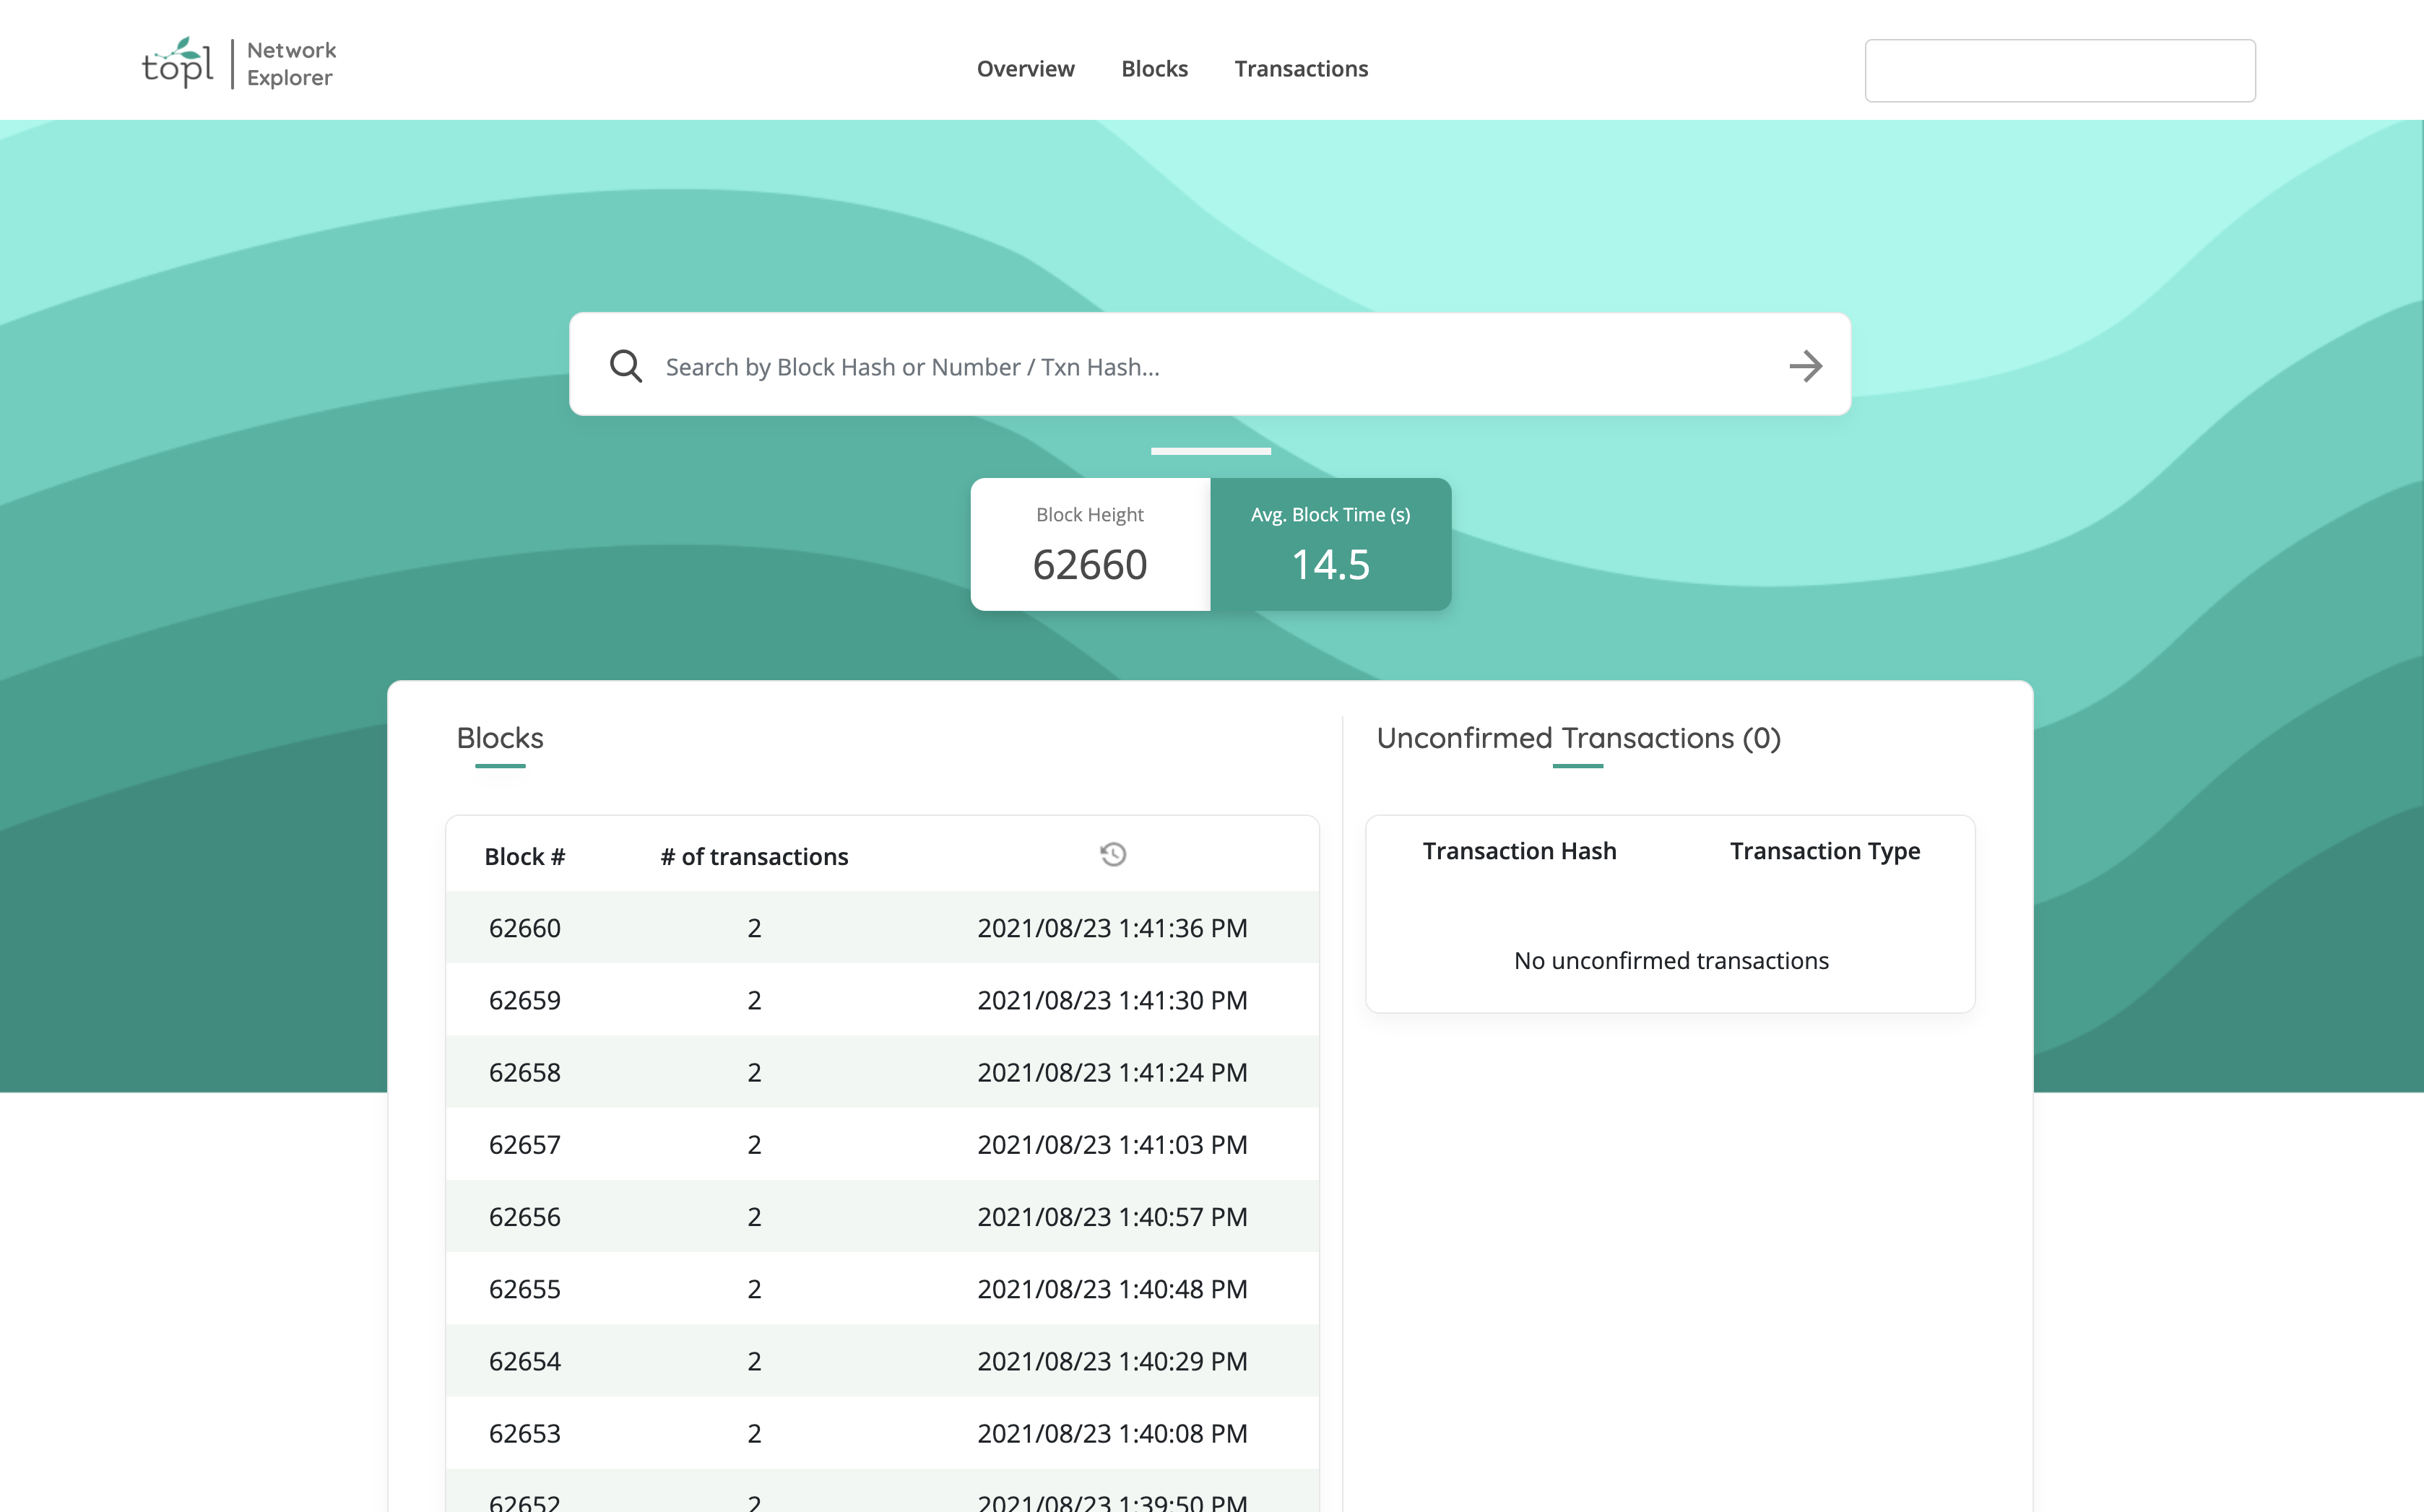2424x1512 pixels.
Task: Select the Avg. Block Time card
Action: tap(1330, 545)
